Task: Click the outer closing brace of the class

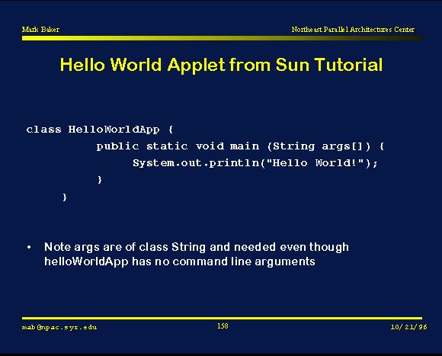Action: [65, 197]
